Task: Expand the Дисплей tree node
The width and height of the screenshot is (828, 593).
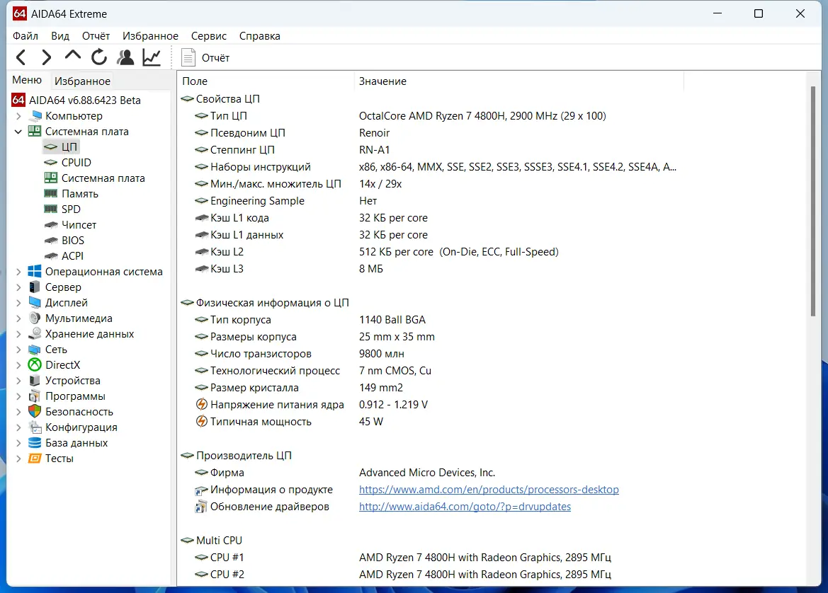Action: (x=18, y=303)
